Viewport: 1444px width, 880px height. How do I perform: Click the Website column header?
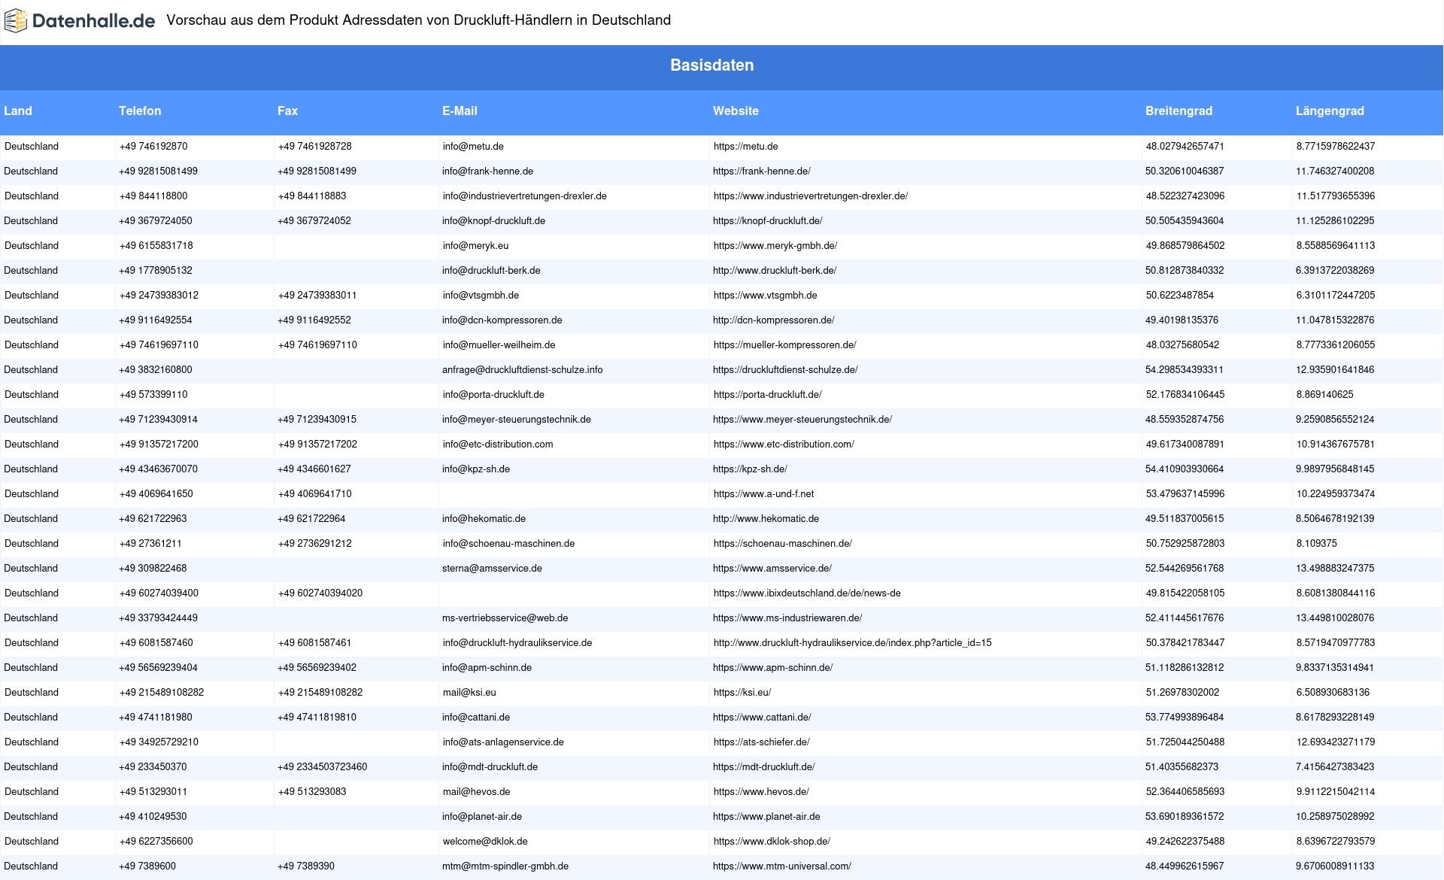(736, 111)
